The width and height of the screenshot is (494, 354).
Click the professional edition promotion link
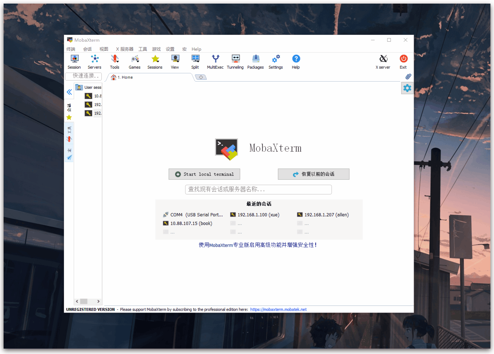pos(258,245)
